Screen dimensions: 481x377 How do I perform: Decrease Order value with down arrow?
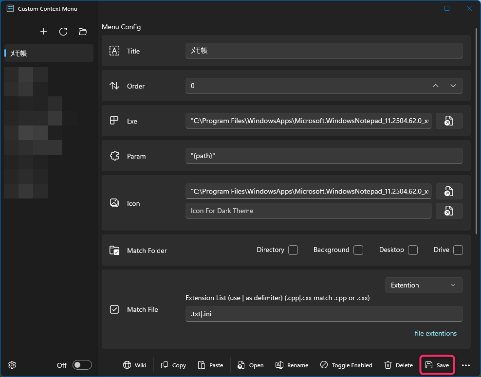coord(453,86)
